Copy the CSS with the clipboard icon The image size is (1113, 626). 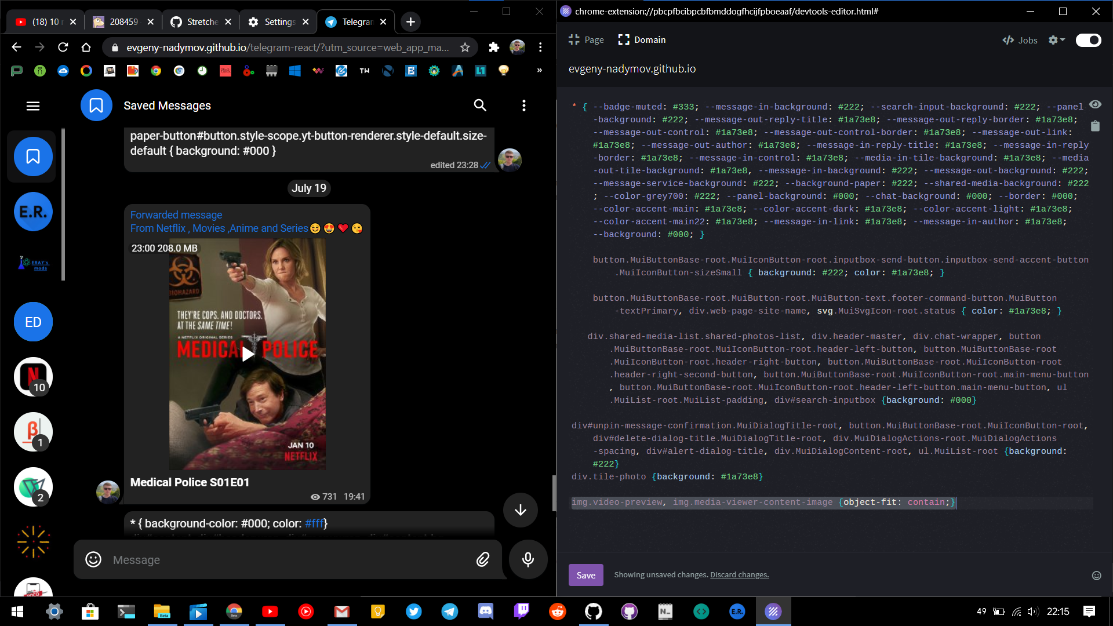click(x=1095, y=126)
